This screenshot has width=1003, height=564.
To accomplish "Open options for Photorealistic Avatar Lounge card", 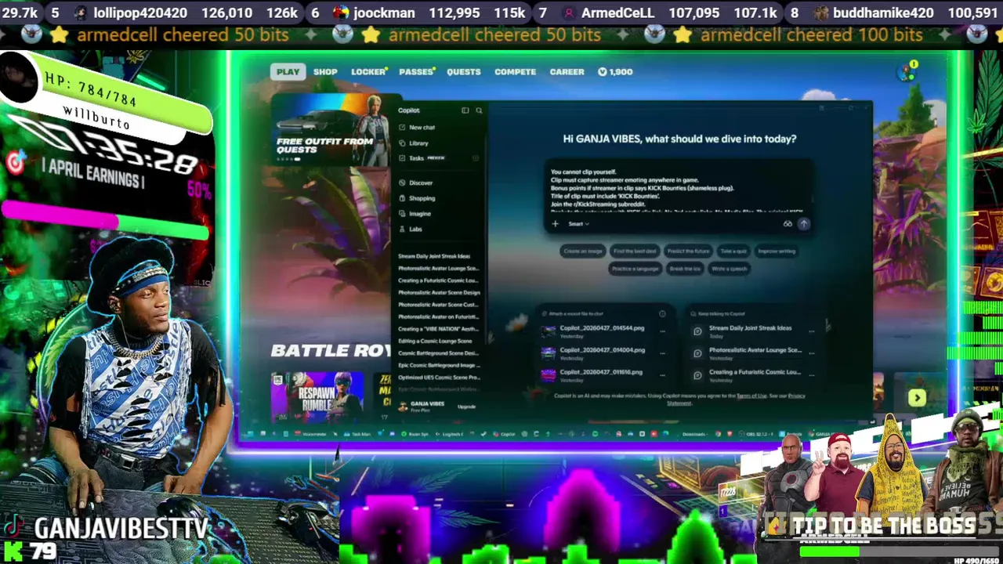I will coord(812,352).
